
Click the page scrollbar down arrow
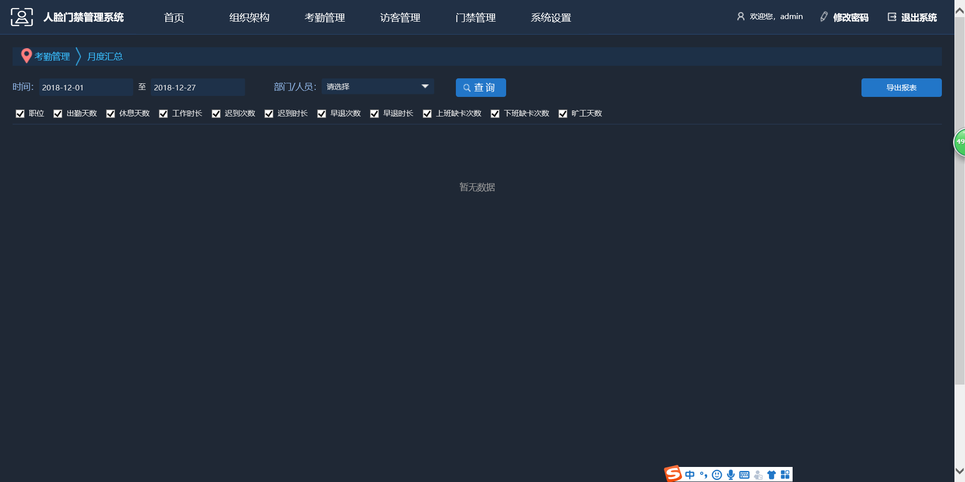click(x=959, y=471)
